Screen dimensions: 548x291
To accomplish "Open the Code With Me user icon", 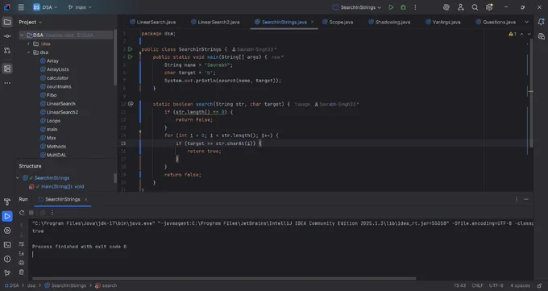I will pyautogui.click(x=461, y=7).
